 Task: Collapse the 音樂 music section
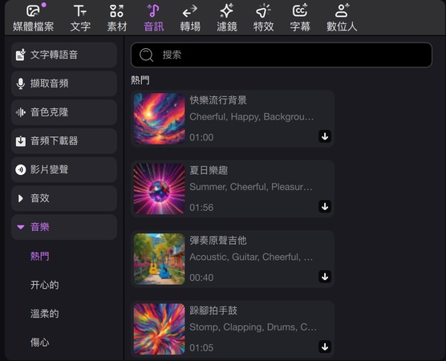point(21,227)
